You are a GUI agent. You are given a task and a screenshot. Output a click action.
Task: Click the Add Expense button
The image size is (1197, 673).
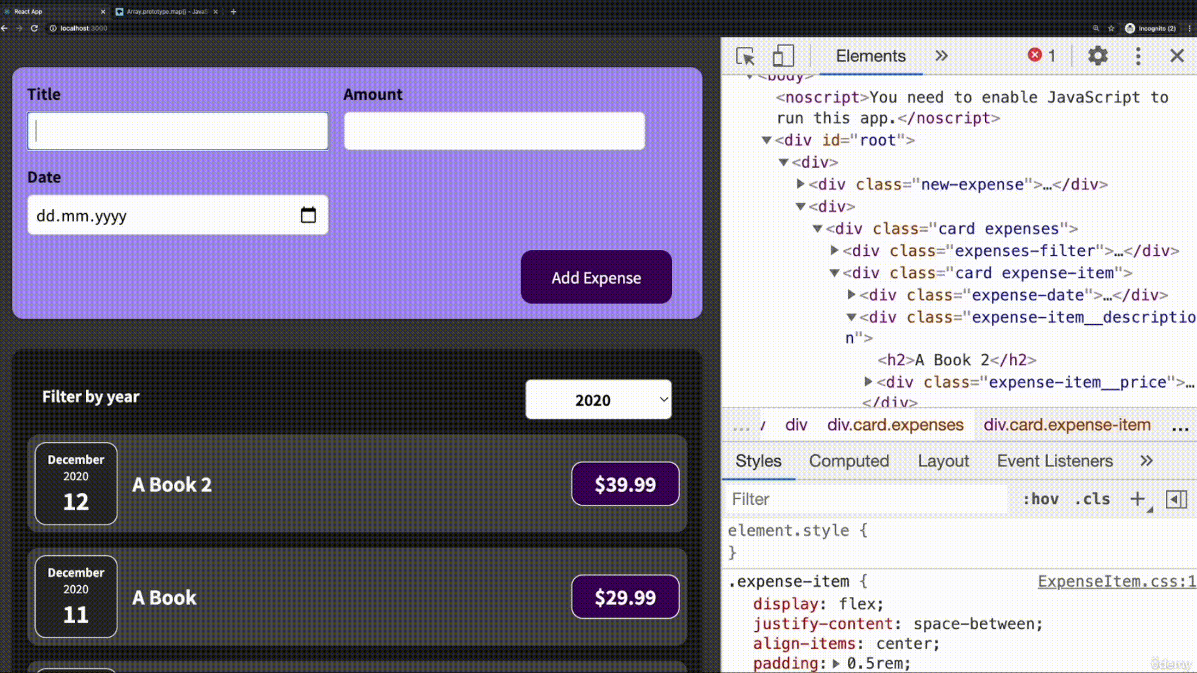[x=596, y=277]
